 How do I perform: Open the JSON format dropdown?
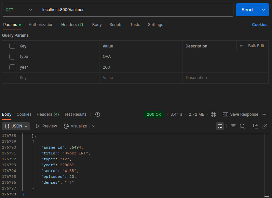16,126
